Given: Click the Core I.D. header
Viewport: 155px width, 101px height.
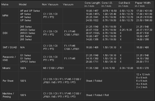Looking at the screenshot, I should coord(107,5).
